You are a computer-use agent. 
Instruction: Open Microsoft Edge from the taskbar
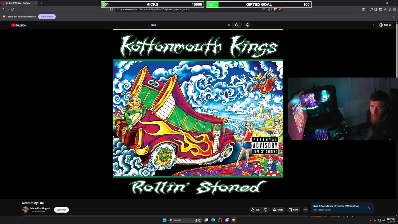(x=213, y=220)
